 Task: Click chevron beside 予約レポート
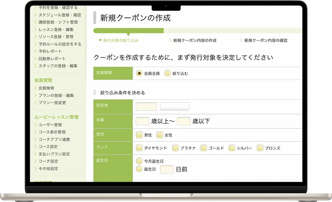pos(36,51)
